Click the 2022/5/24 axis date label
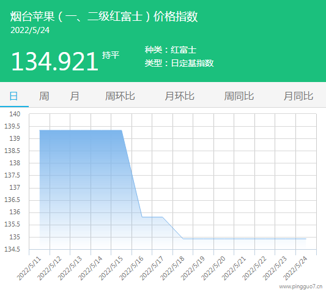The image size is (326, 292). click(x=295, y=269)
